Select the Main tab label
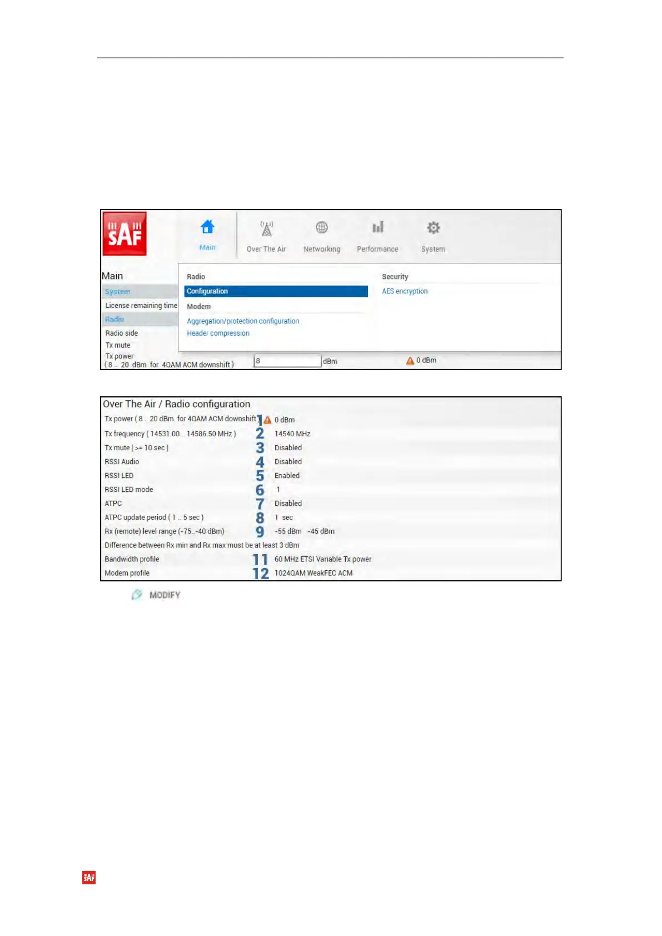Image resolution: width=662 pixels, height=936 pixels. 207,247
